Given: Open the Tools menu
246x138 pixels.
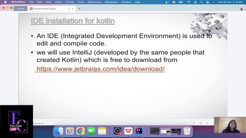Looking at the screenshot, I should pyautogui.click(x=81, y=2).
